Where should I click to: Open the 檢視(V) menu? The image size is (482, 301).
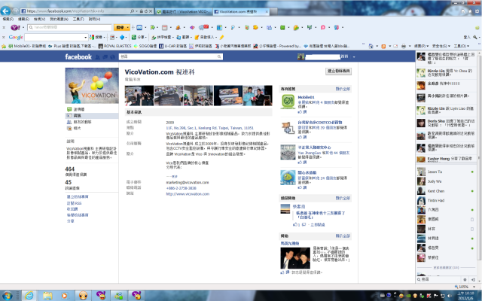[x=39, y=19]
